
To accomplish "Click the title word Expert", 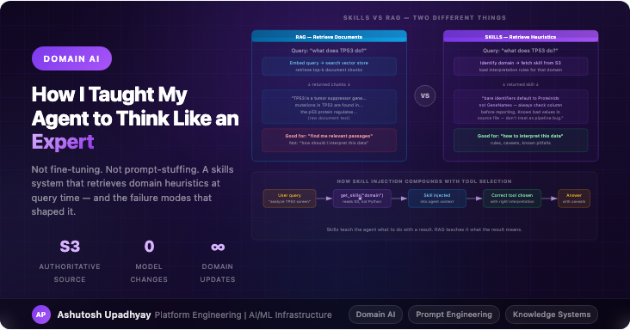I will (x=63, y=142).
